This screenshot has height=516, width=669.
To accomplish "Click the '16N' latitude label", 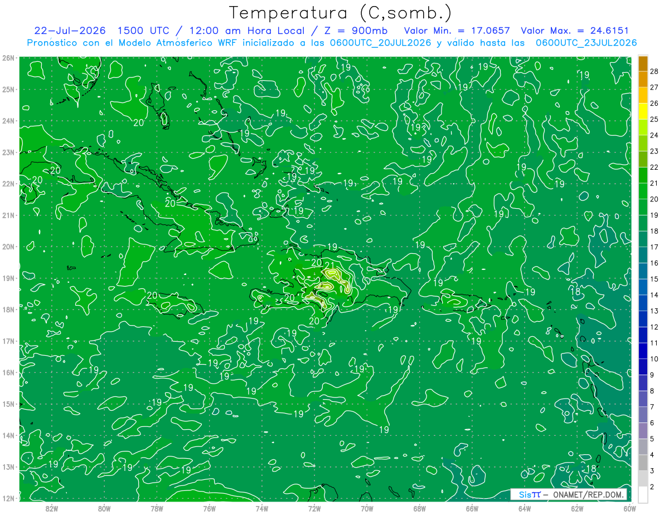I will tap(8, 372).
